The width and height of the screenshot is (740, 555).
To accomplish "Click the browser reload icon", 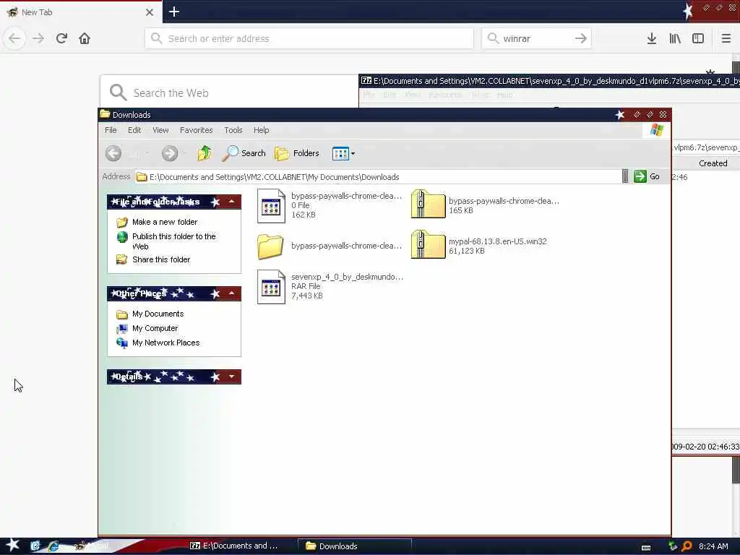I will point(61,38).
